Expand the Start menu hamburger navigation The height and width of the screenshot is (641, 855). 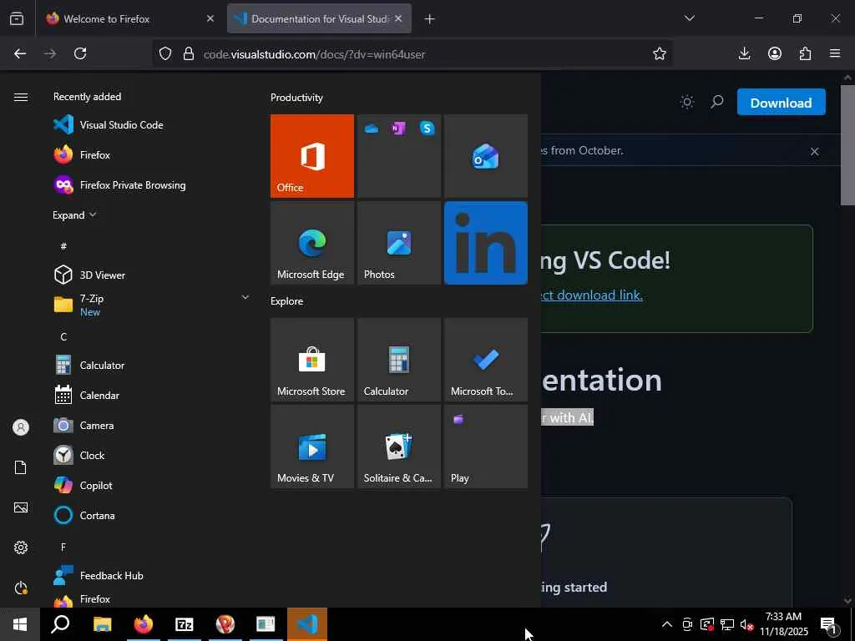click(21, 97)
